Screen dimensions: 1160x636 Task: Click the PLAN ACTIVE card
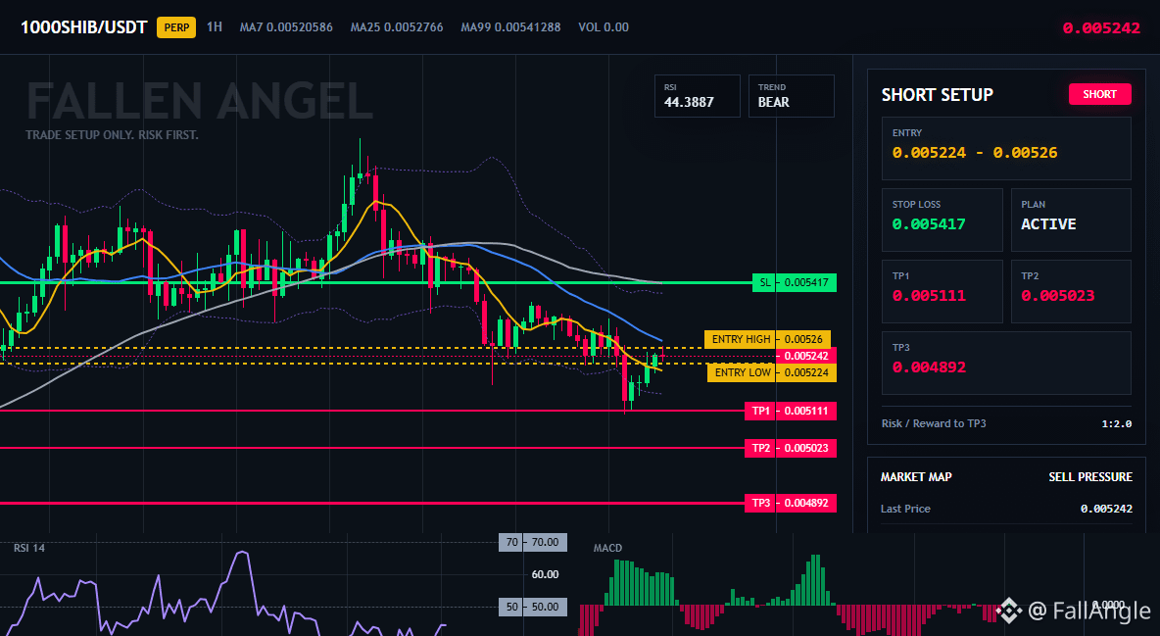tap(1071, 220)
